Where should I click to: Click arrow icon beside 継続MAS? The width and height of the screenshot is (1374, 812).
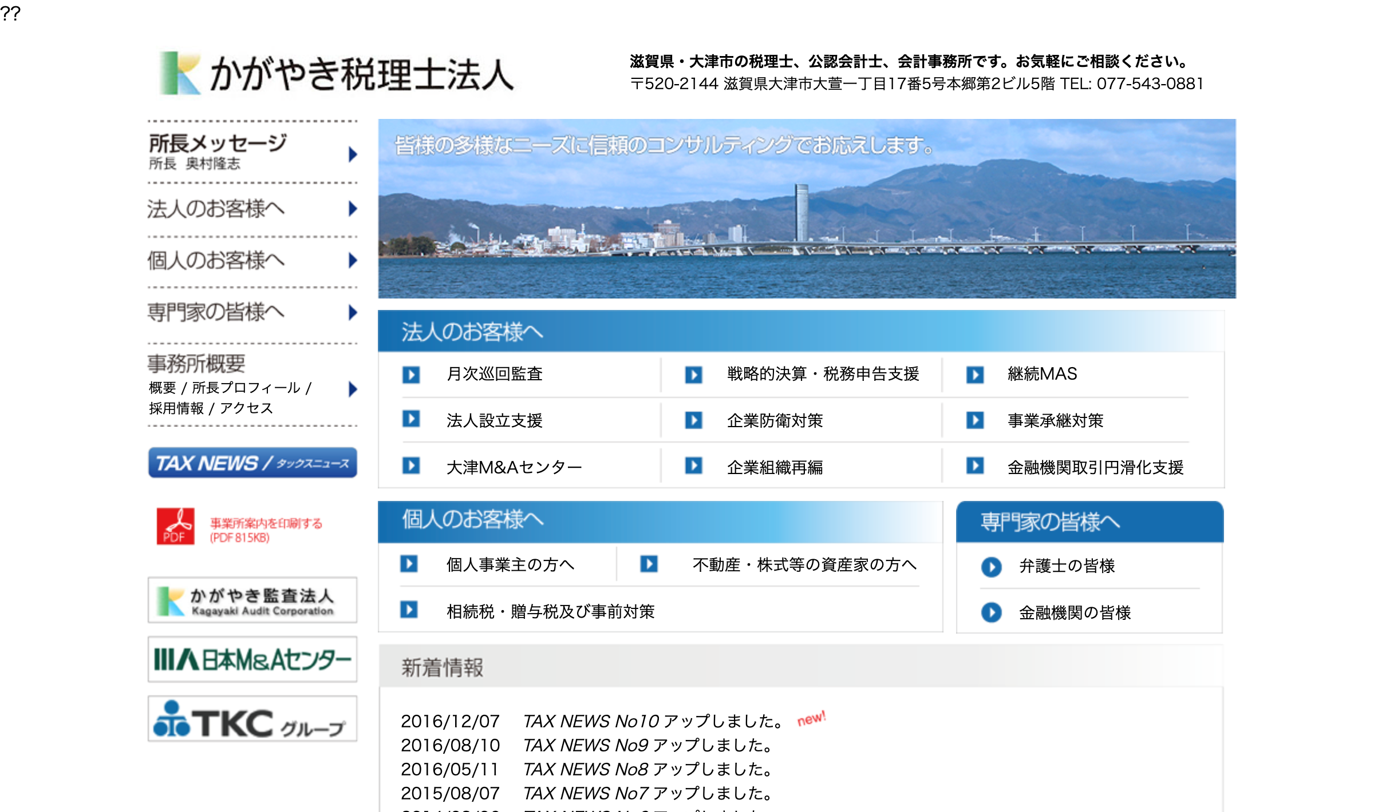coord(975,375)
